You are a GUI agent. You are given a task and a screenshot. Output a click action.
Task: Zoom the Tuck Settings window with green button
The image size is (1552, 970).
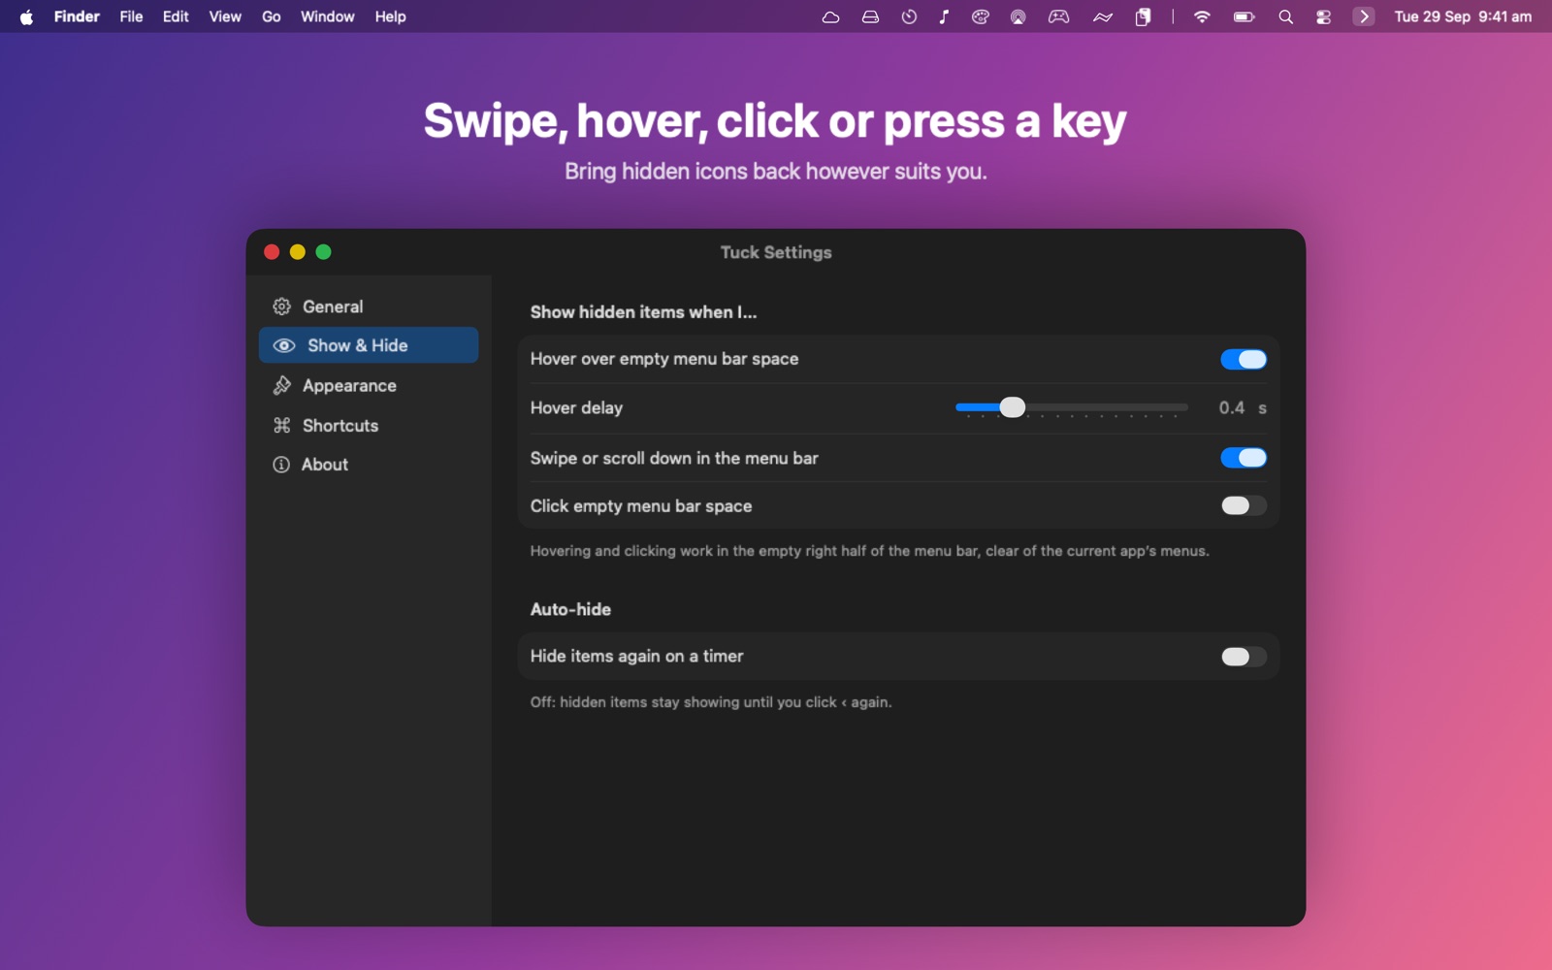click(324, 252)
